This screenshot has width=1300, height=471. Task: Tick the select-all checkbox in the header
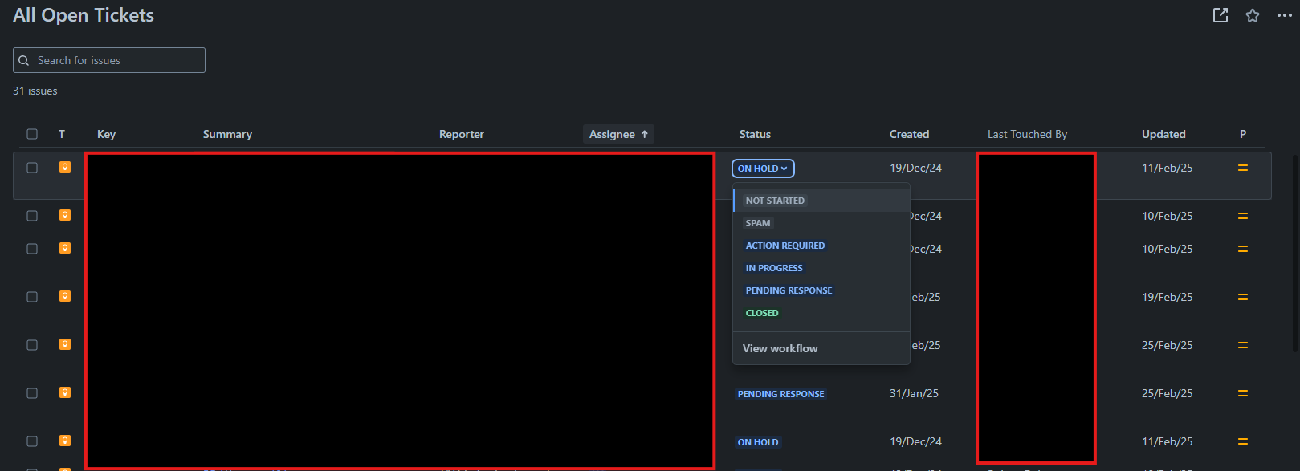point(32,134)
